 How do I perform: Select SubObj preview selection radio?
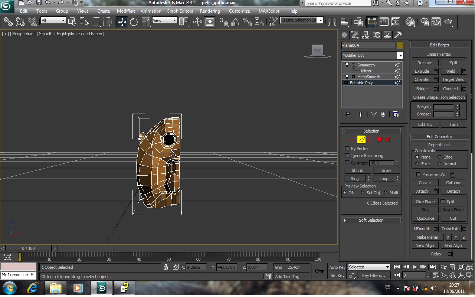click(x=363, y=193)
